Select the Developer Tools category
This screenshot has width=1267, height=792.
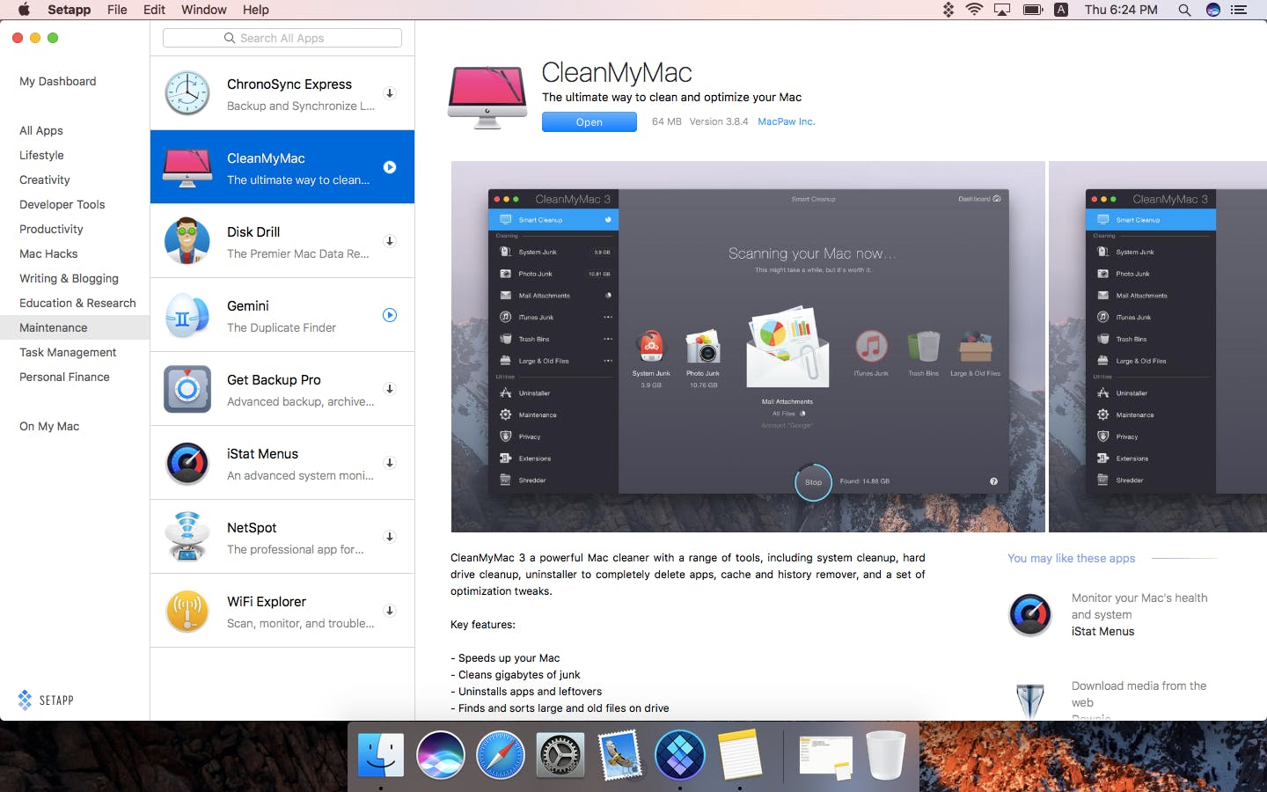tap(62, 204)
